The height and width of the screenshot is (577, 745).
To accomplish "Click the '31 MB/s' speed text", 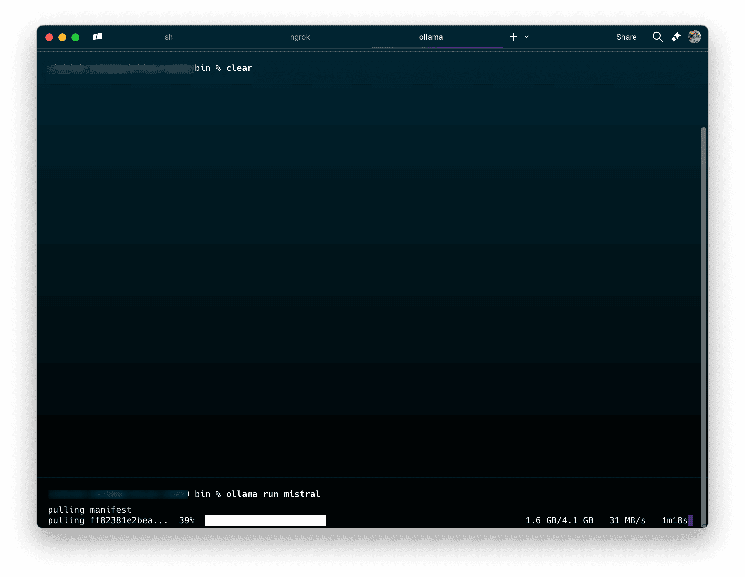I will pos(627,520).
